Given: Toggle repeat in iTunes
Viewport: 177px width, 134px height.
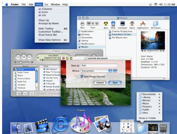Looking at the screenshot, I should point(32,94).
